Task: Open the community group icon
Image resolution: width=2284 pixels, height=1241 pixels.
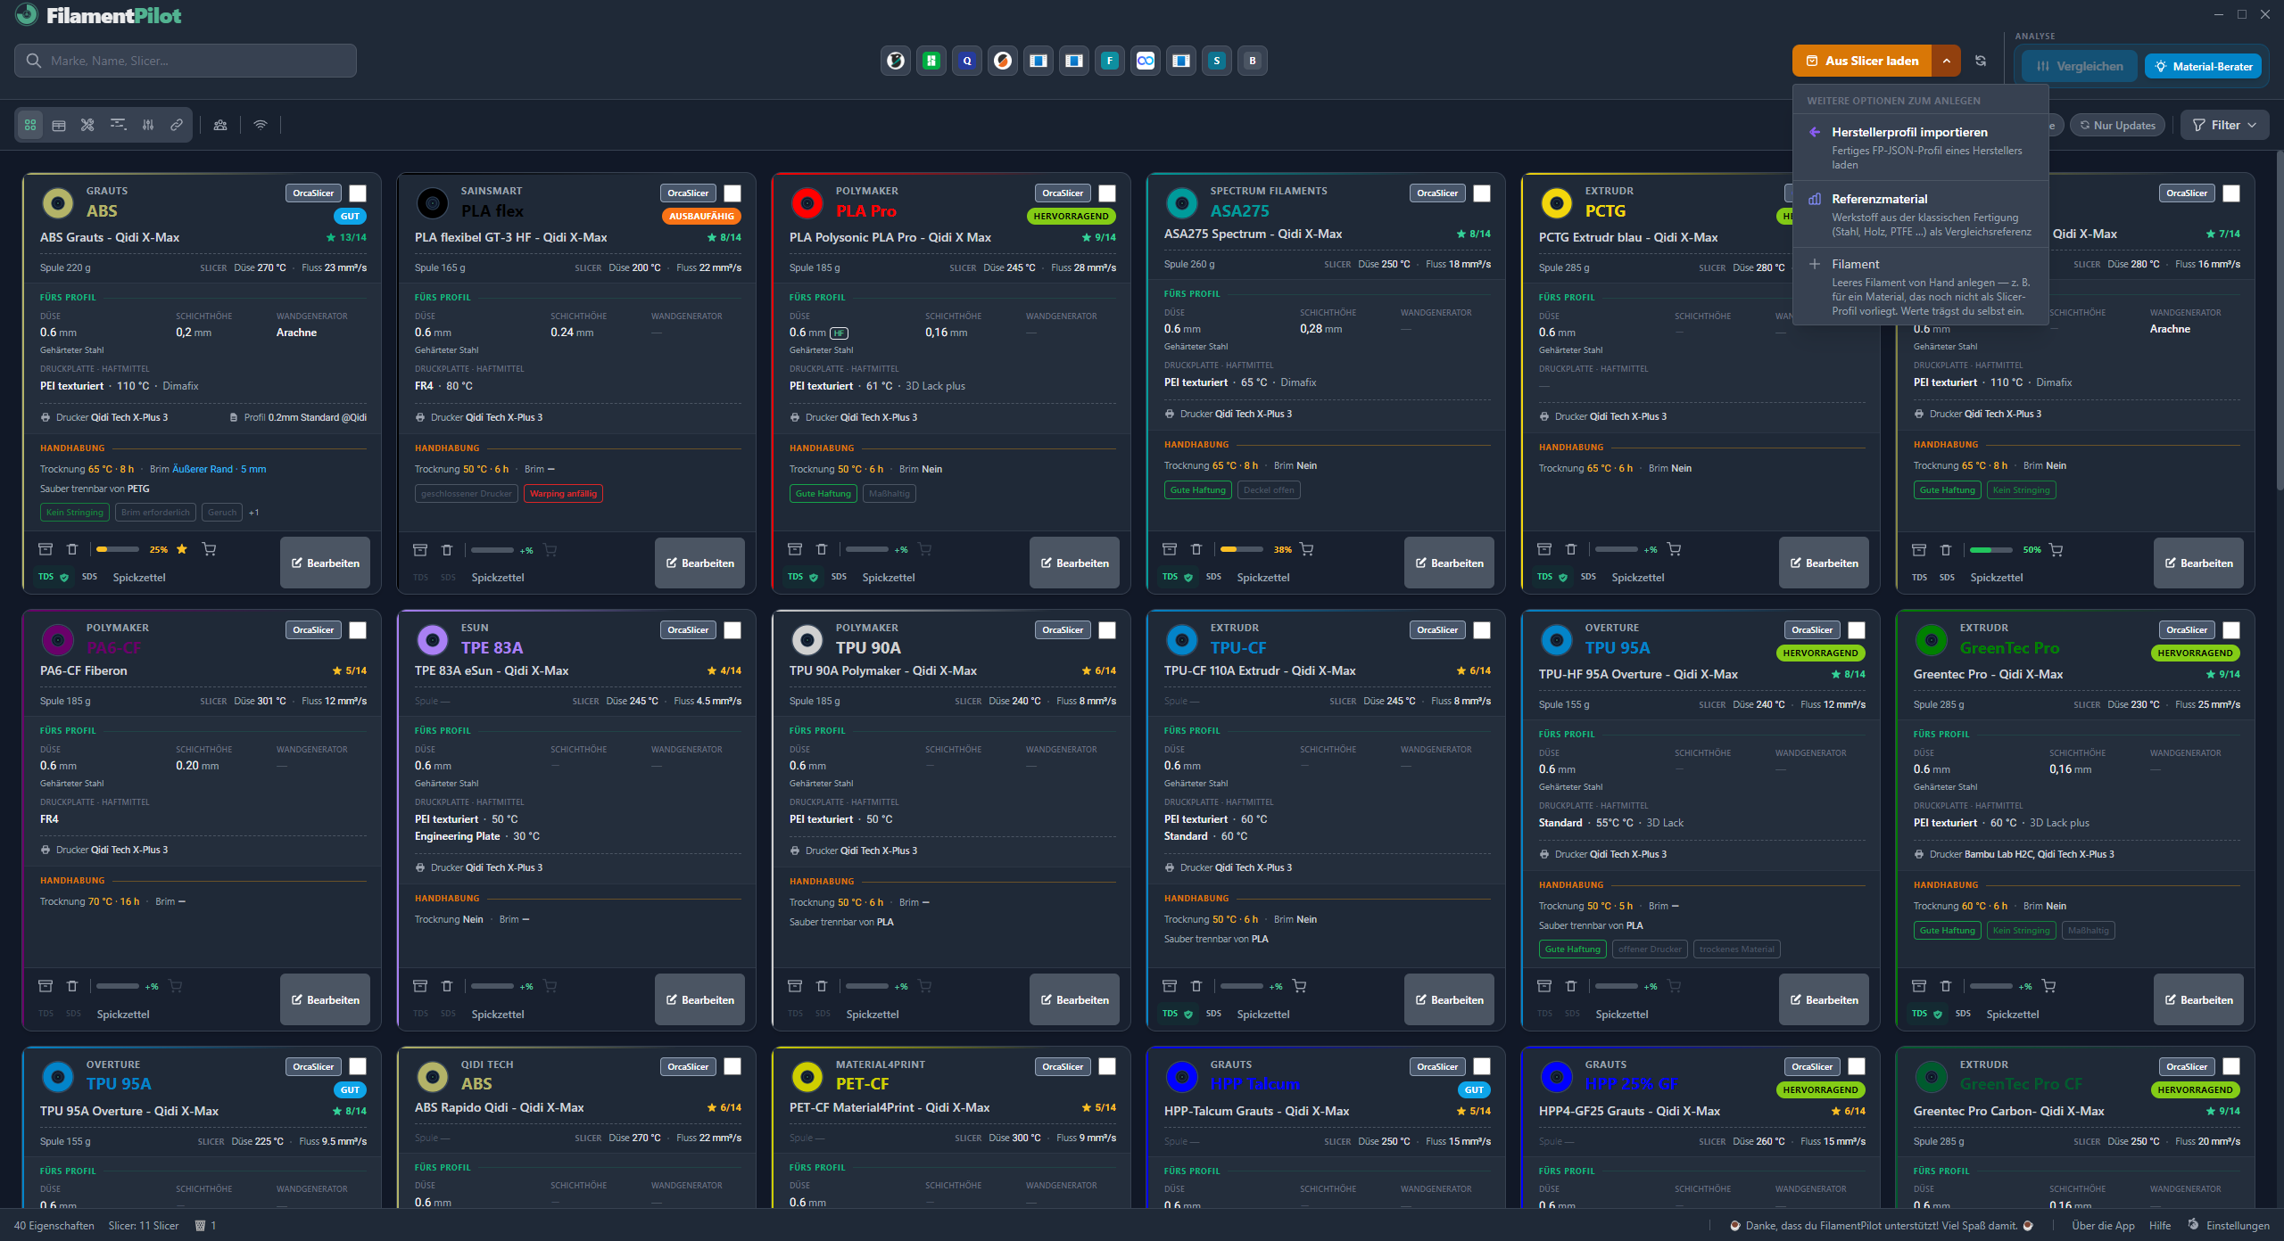Action: [220, 126]
